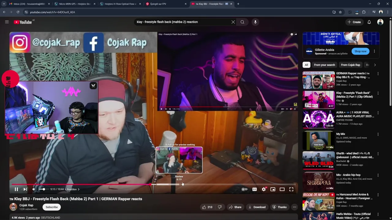Select the All filter chip
The image size is (392, 220).
coord(306,65)
